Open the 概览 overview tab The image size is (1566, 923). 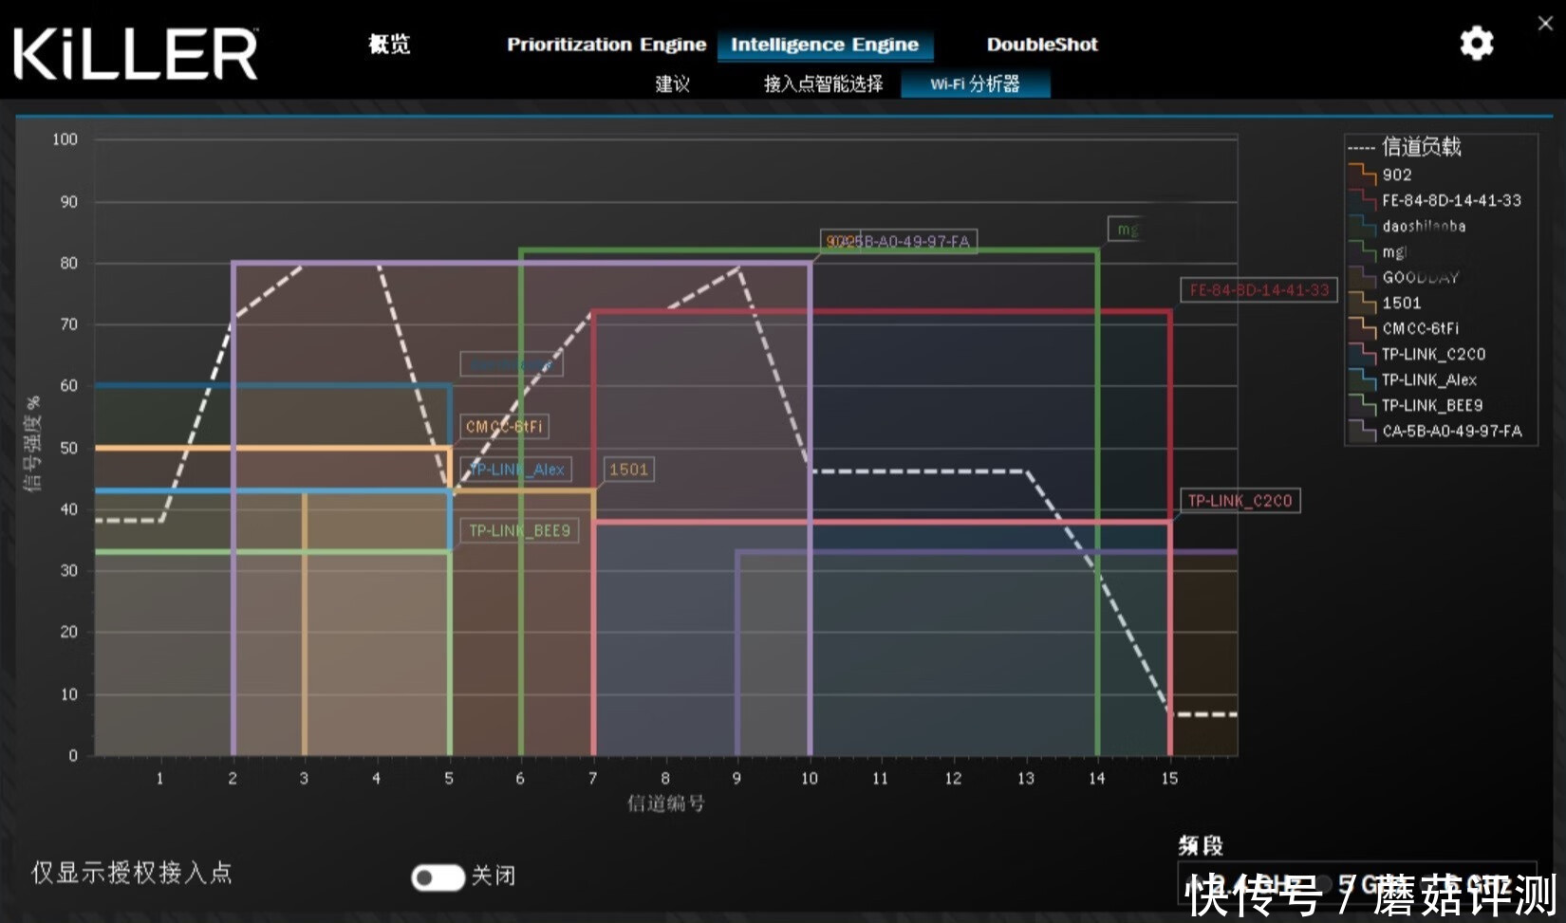point(389,44)
